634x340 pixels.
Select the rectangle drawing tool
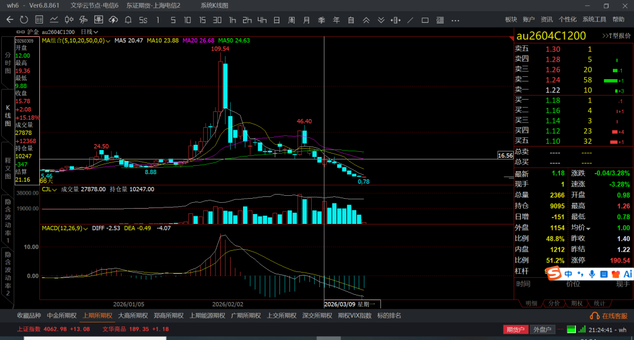pos(425,20)
